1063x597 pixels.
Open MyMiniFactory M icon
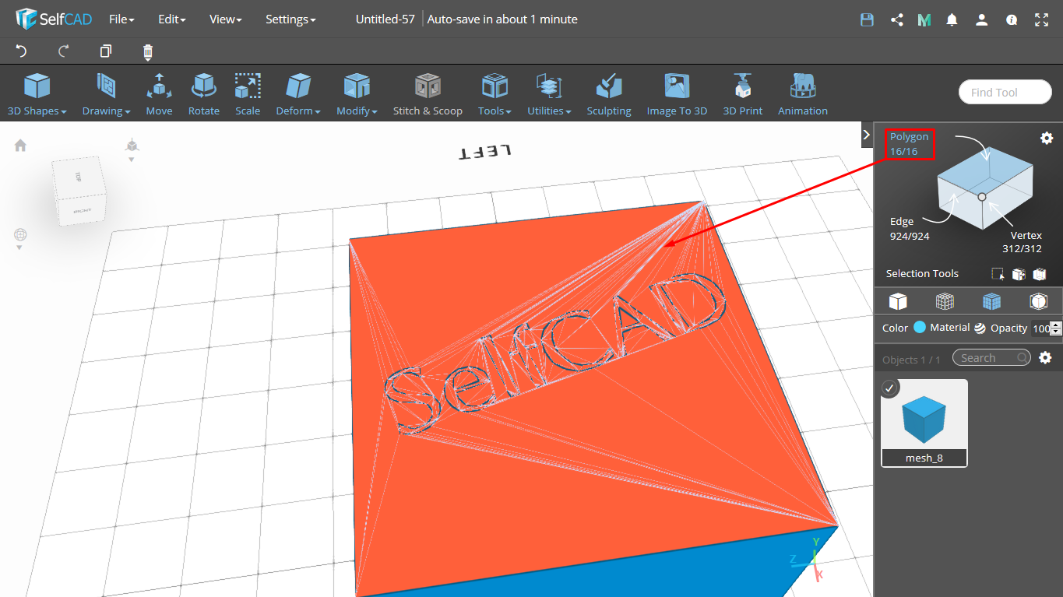coord(924,19)
